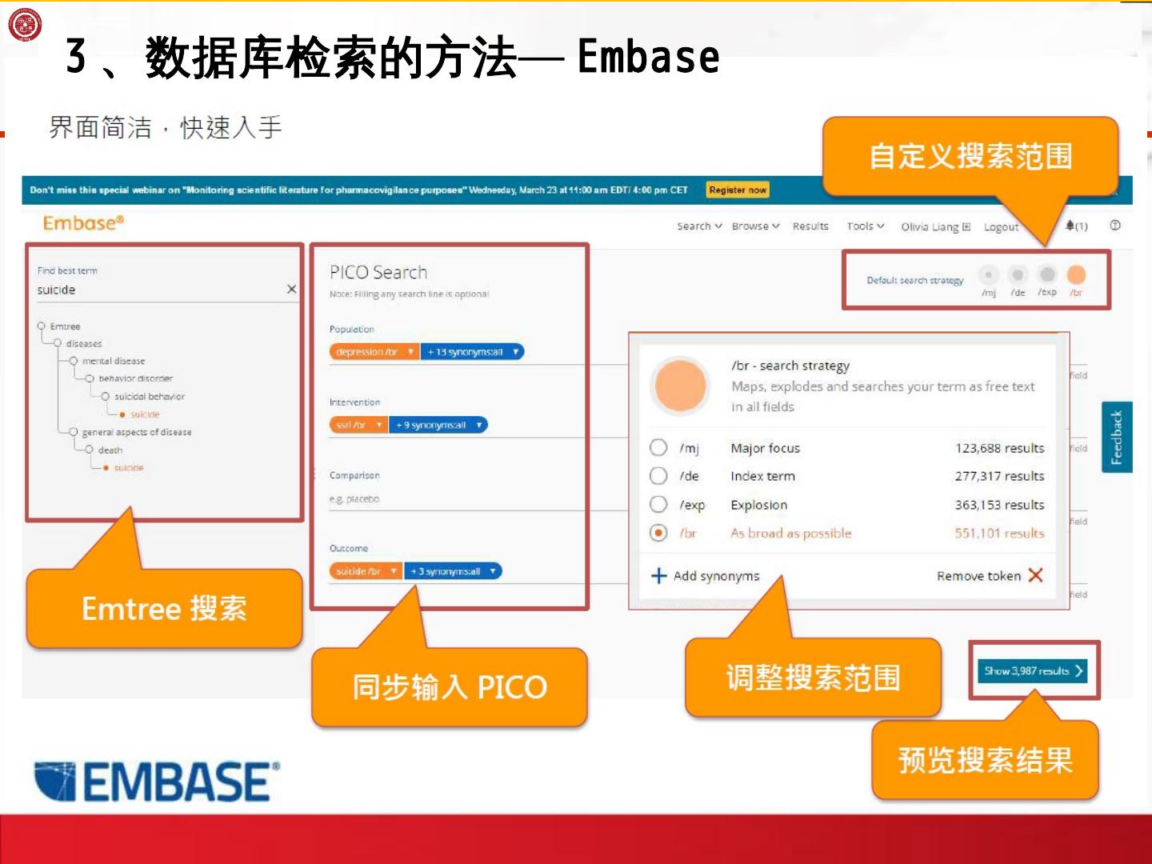Click the Register now button
This screenshot has height=864, width=1152.
point(738,190)
